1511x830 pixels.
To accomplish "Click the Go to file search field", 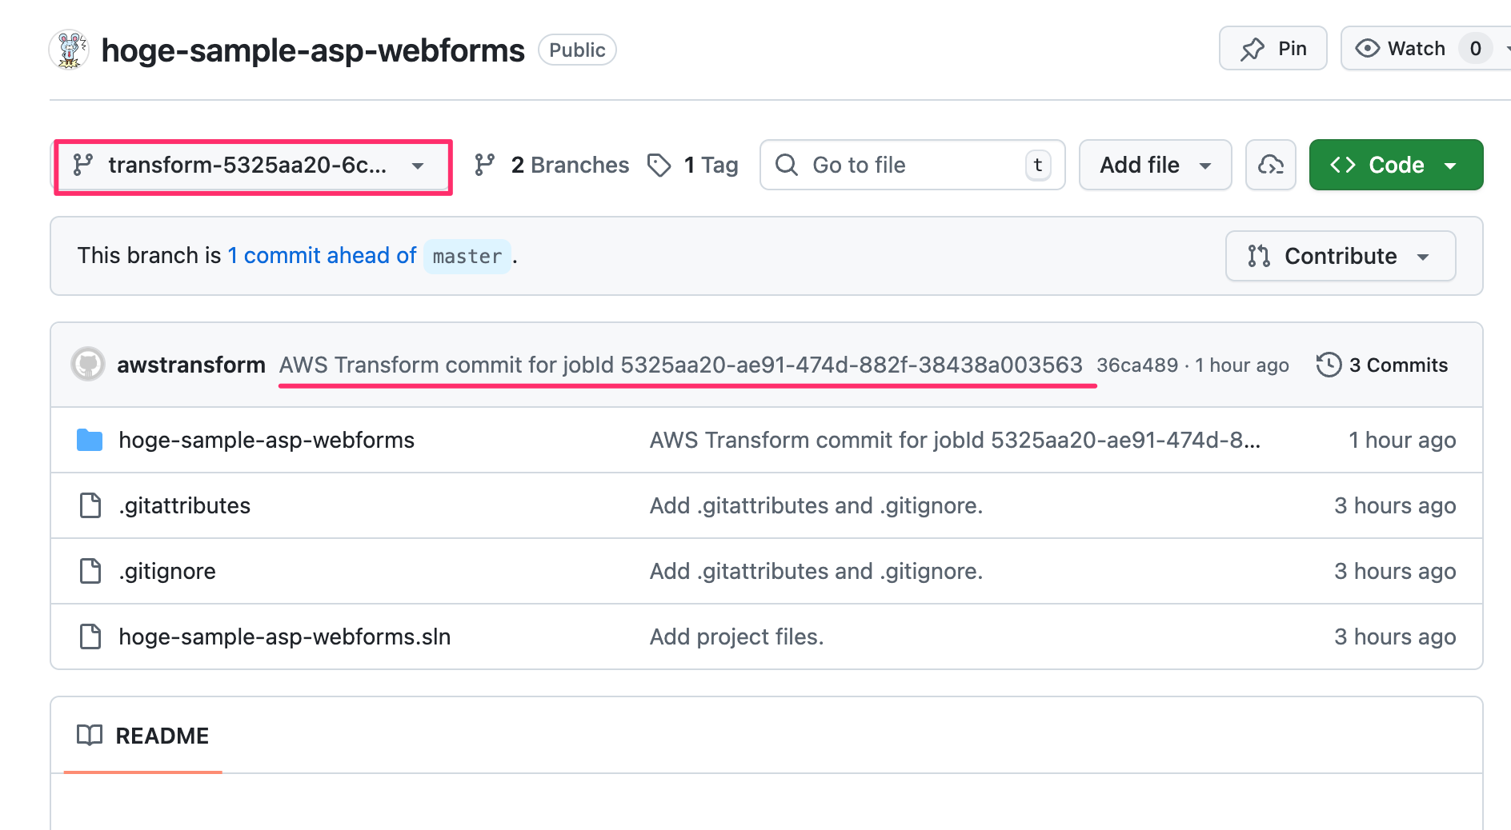I will click(x=912, y=165).
